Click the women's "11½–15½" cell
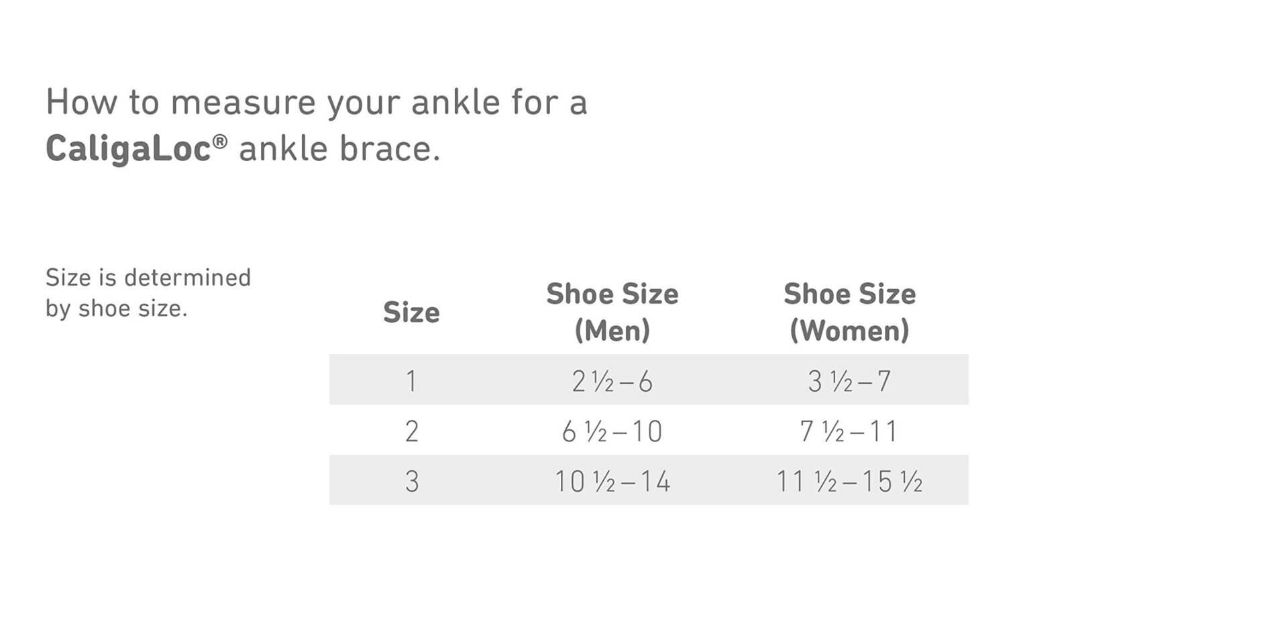This screenshot has width=1288, height=644. click(x=849, y=481)
